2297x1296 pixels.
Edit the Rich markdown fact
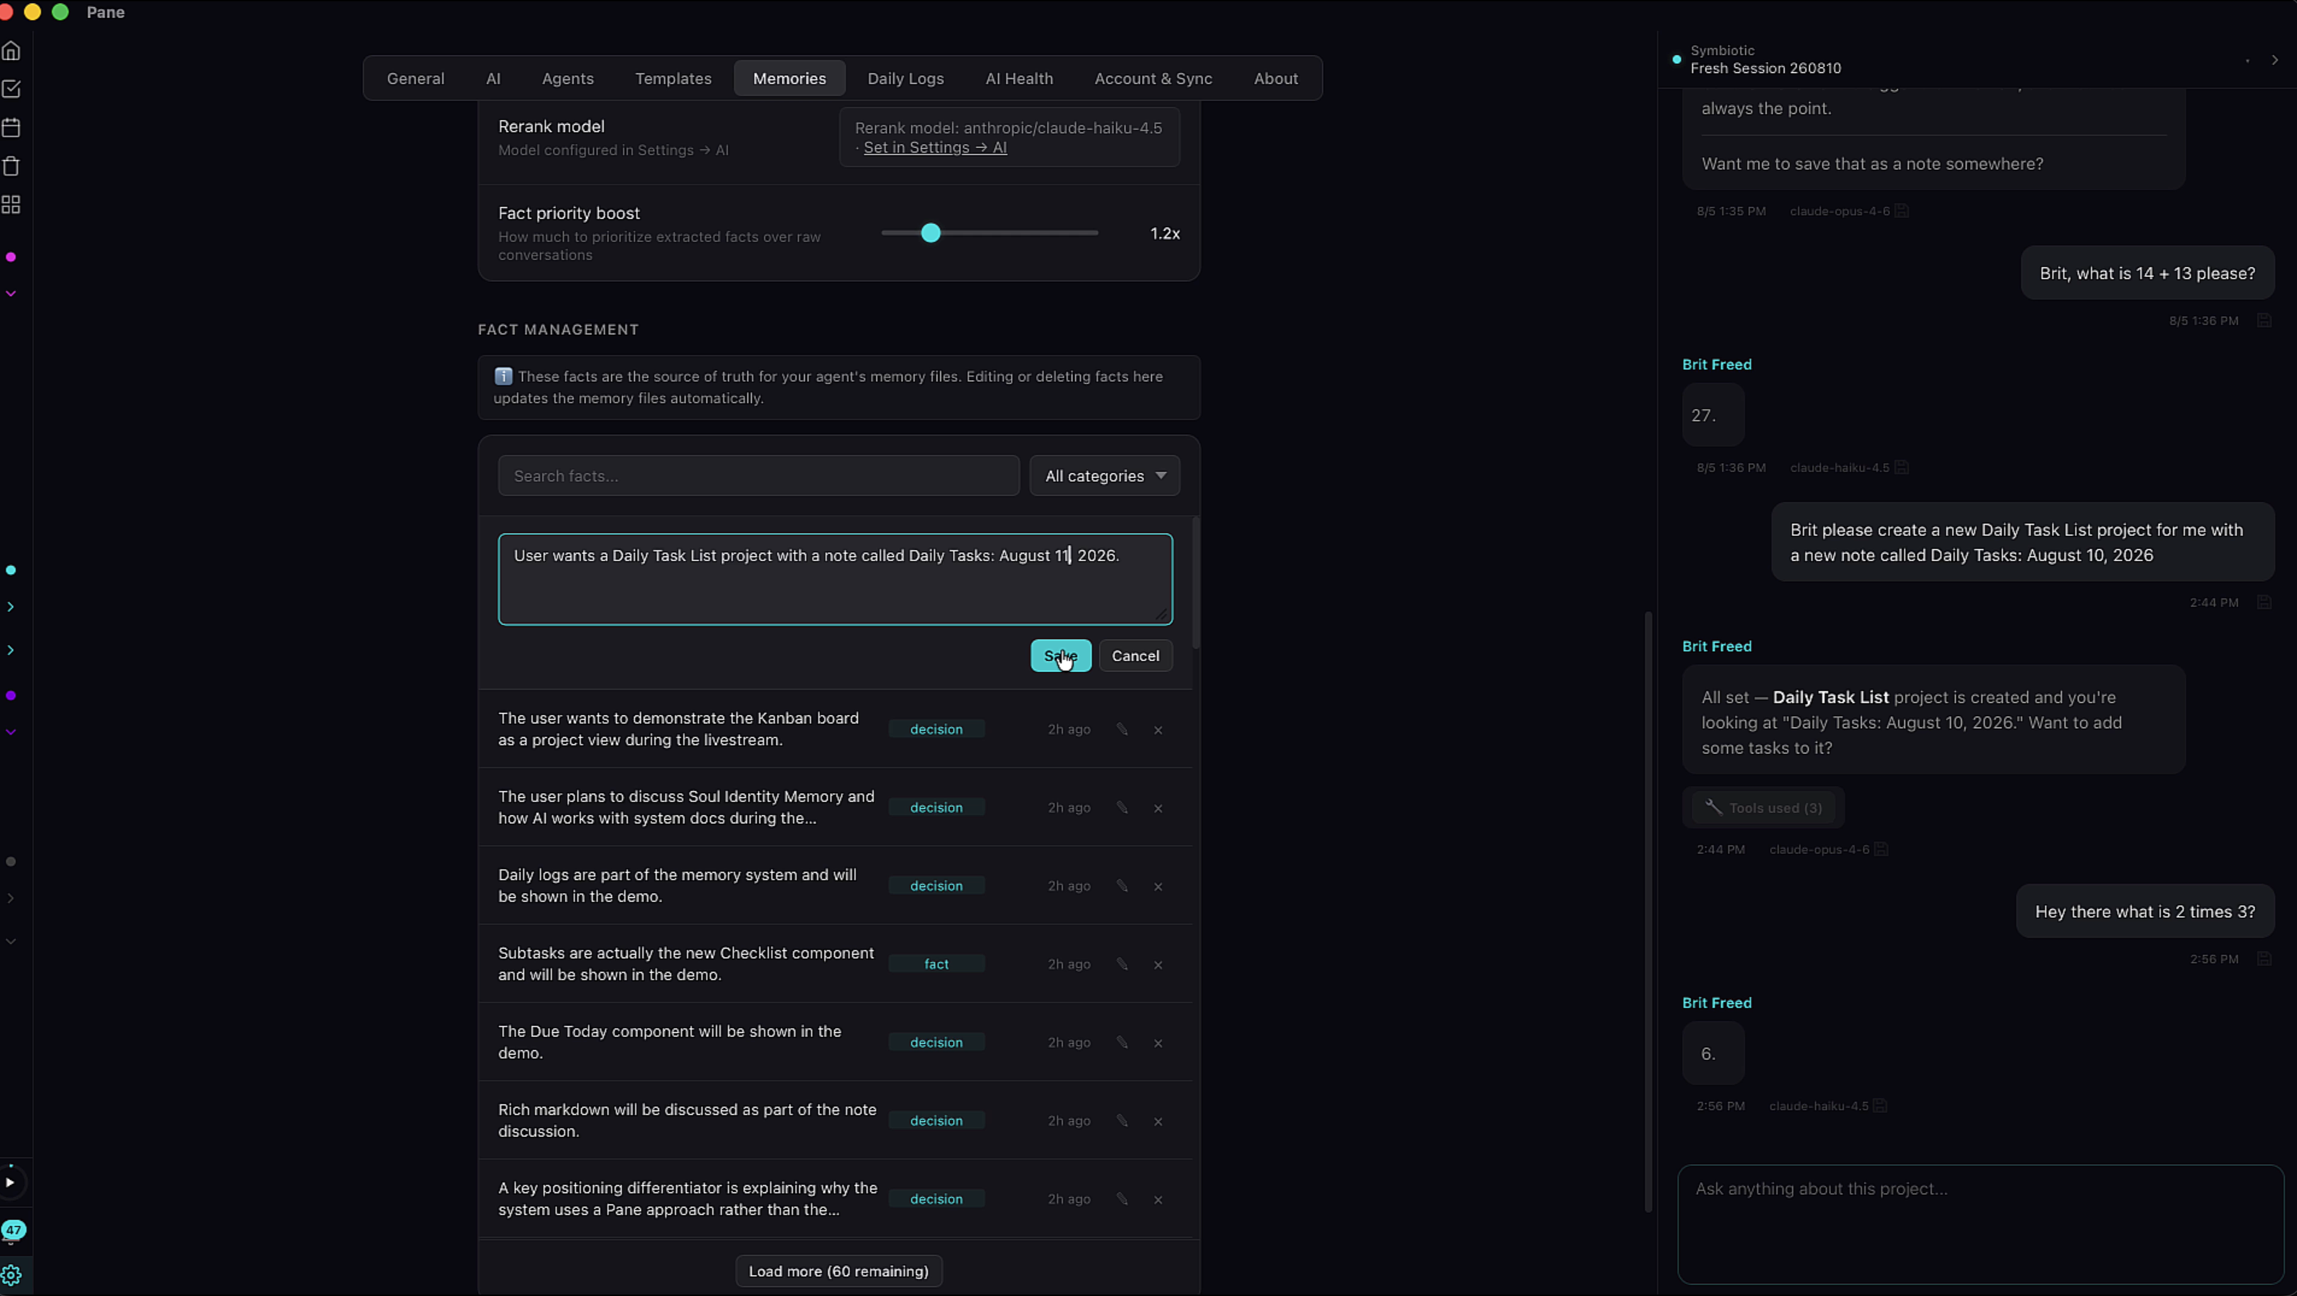1122,1120
